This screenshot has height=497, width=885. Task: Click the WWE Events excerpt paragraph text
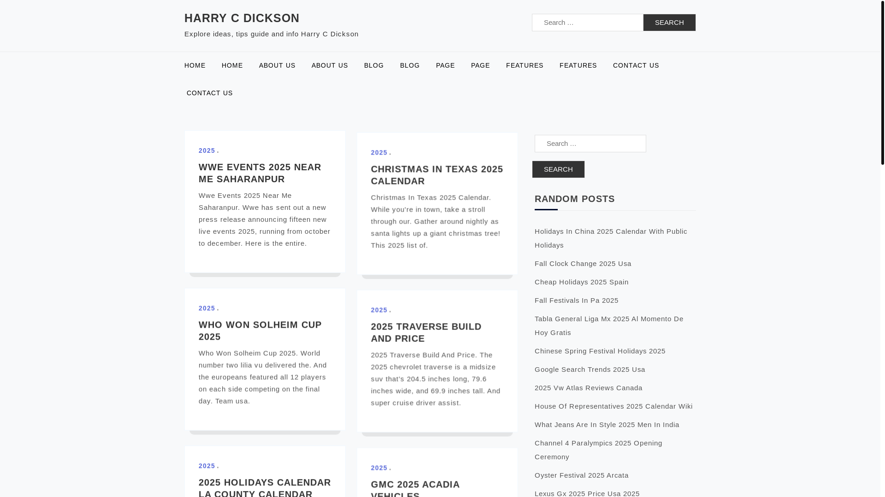click(x=265, y=220)
